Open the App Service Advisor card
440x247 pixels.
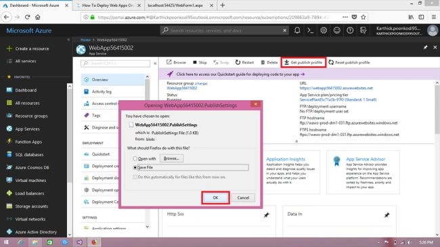363,172
